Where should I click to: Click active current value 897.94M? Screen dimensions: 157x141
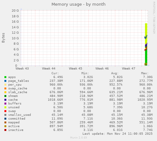point(56,126)
